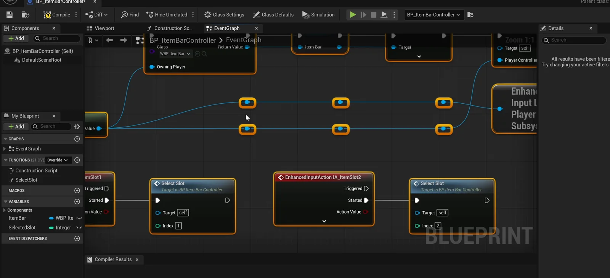Open Class Settings

224,15
